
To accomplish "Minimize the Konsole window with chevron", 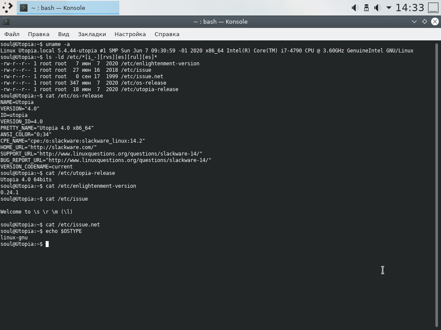I will coord(414,21).
